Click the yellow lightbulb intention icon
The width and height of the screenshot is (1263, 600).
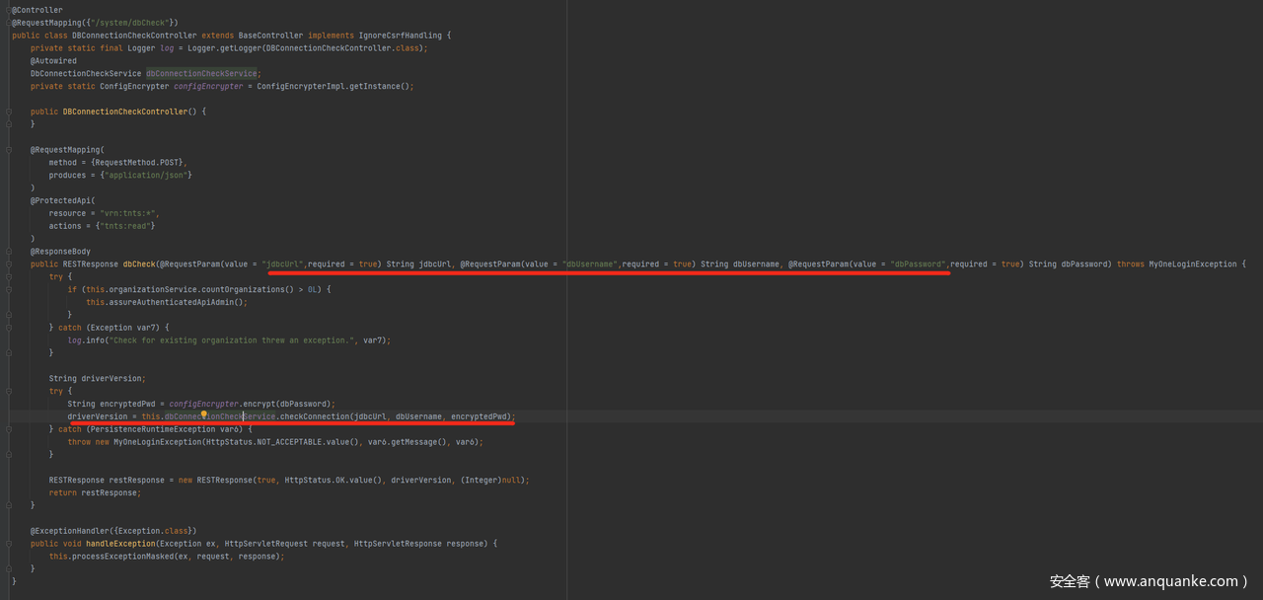[x=204, y=414]
